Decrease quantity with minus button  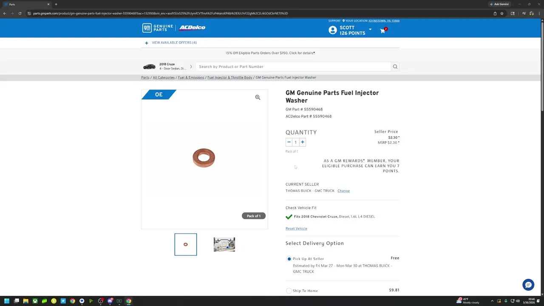click(x=289, y=142)
